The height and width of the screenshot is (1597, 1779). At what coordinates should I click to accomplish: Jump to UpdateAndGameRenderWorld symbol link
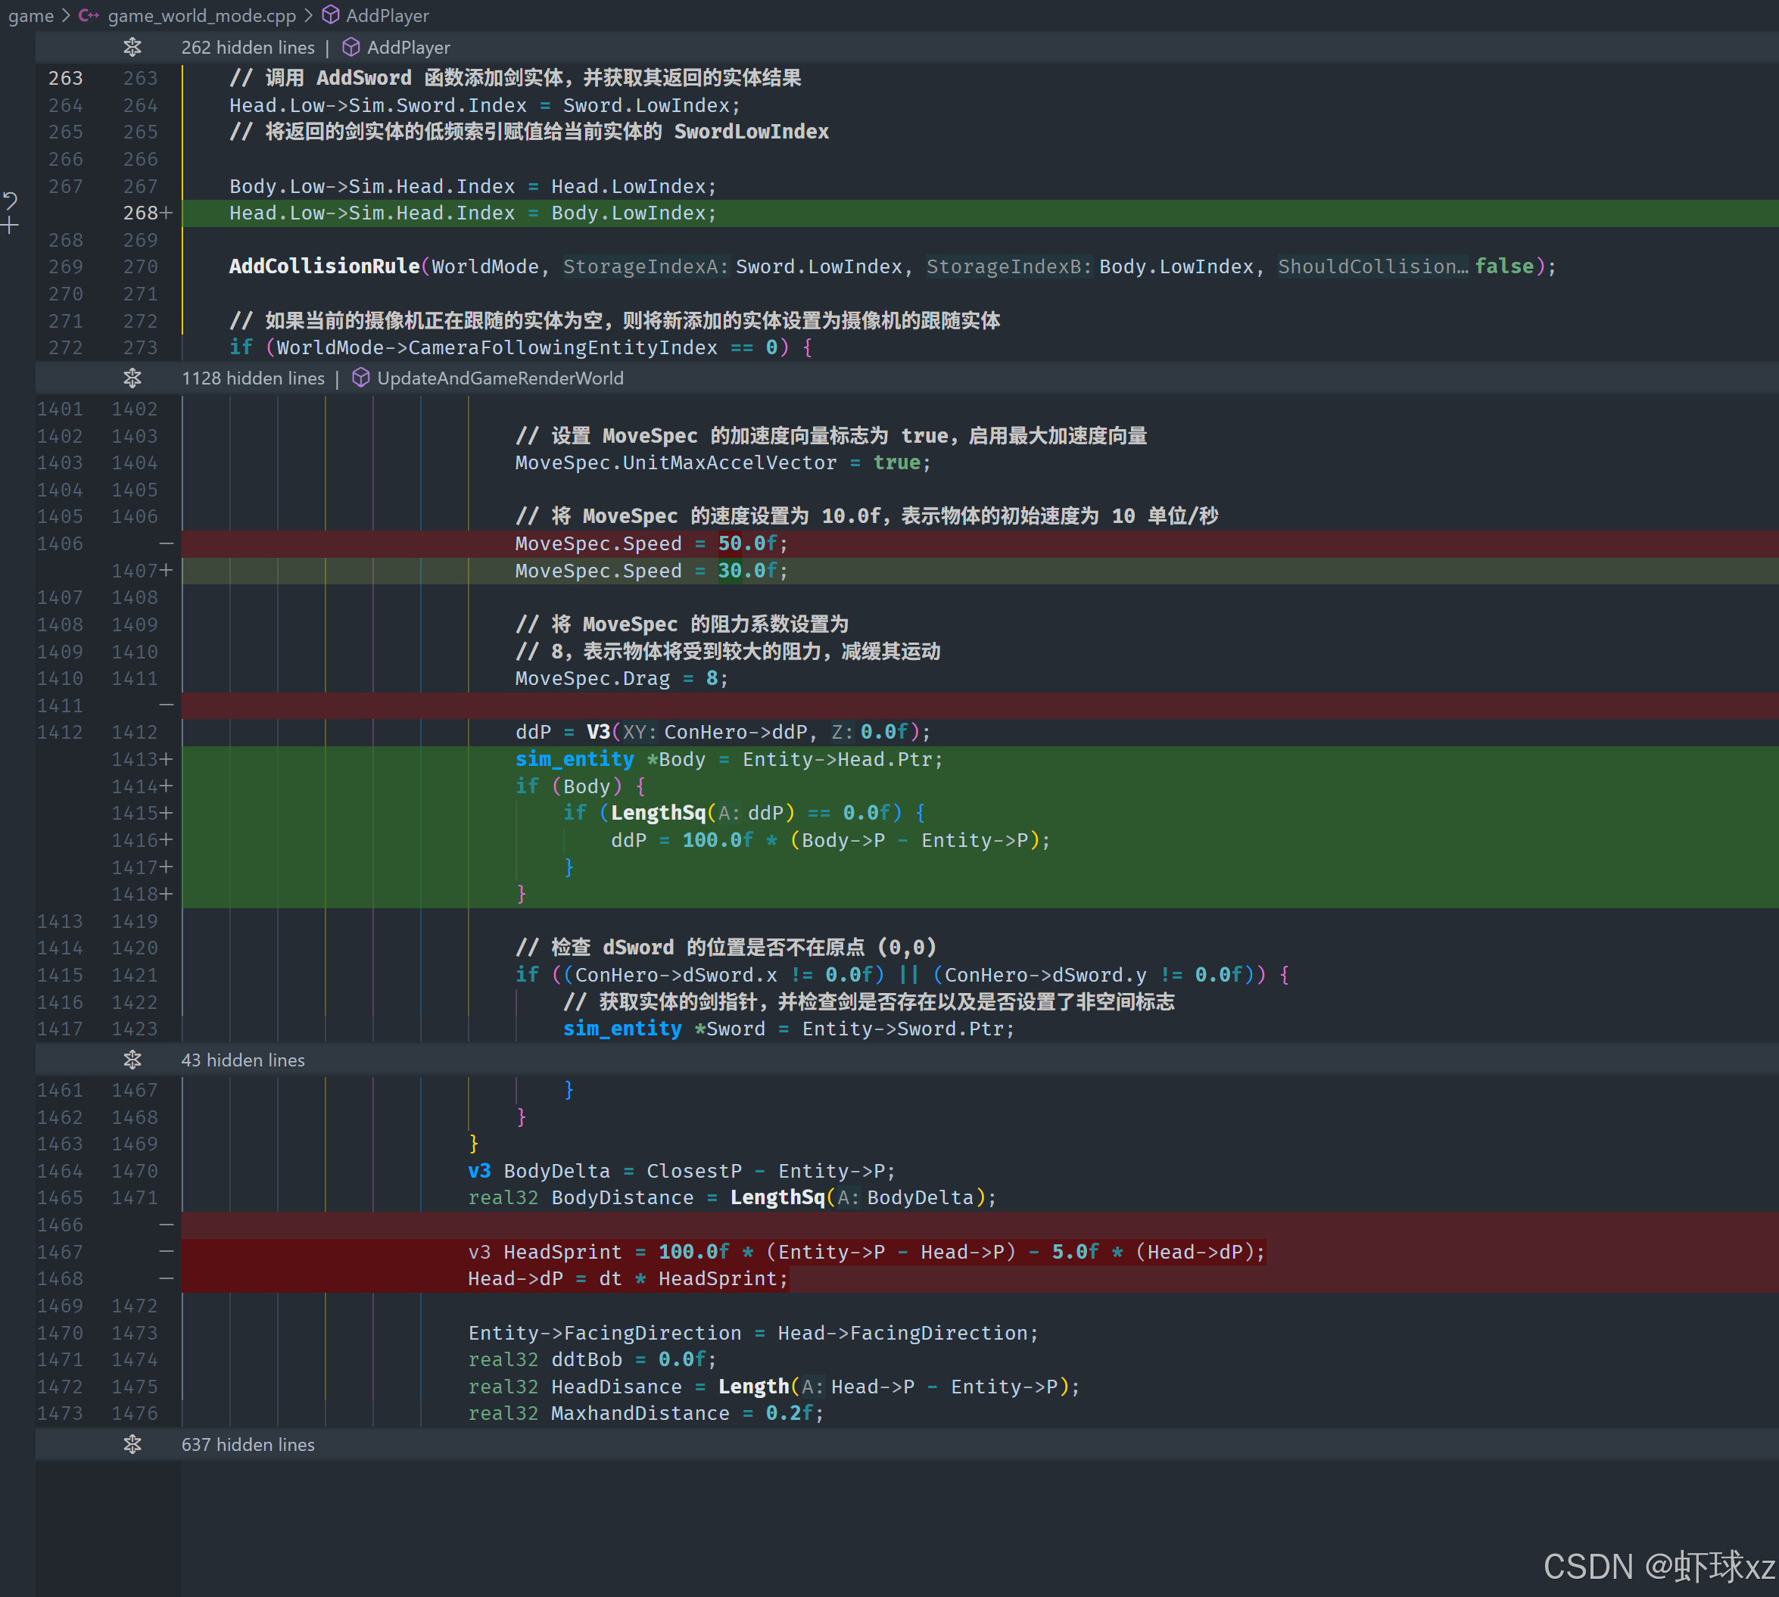[x=500, y=378]
